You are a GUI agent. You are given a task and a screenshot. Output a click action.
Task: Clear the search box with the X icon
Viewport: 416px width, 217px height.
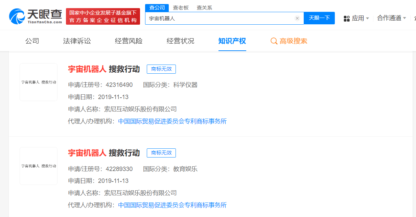point(297,18)
